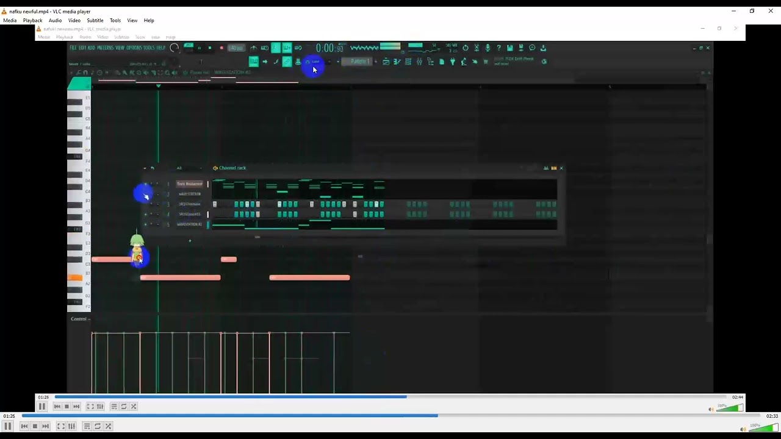The width and height of the screenshot is (781, 439).
Task: Open the Pattern 1 selector
Action: click(x=360, y=62)
